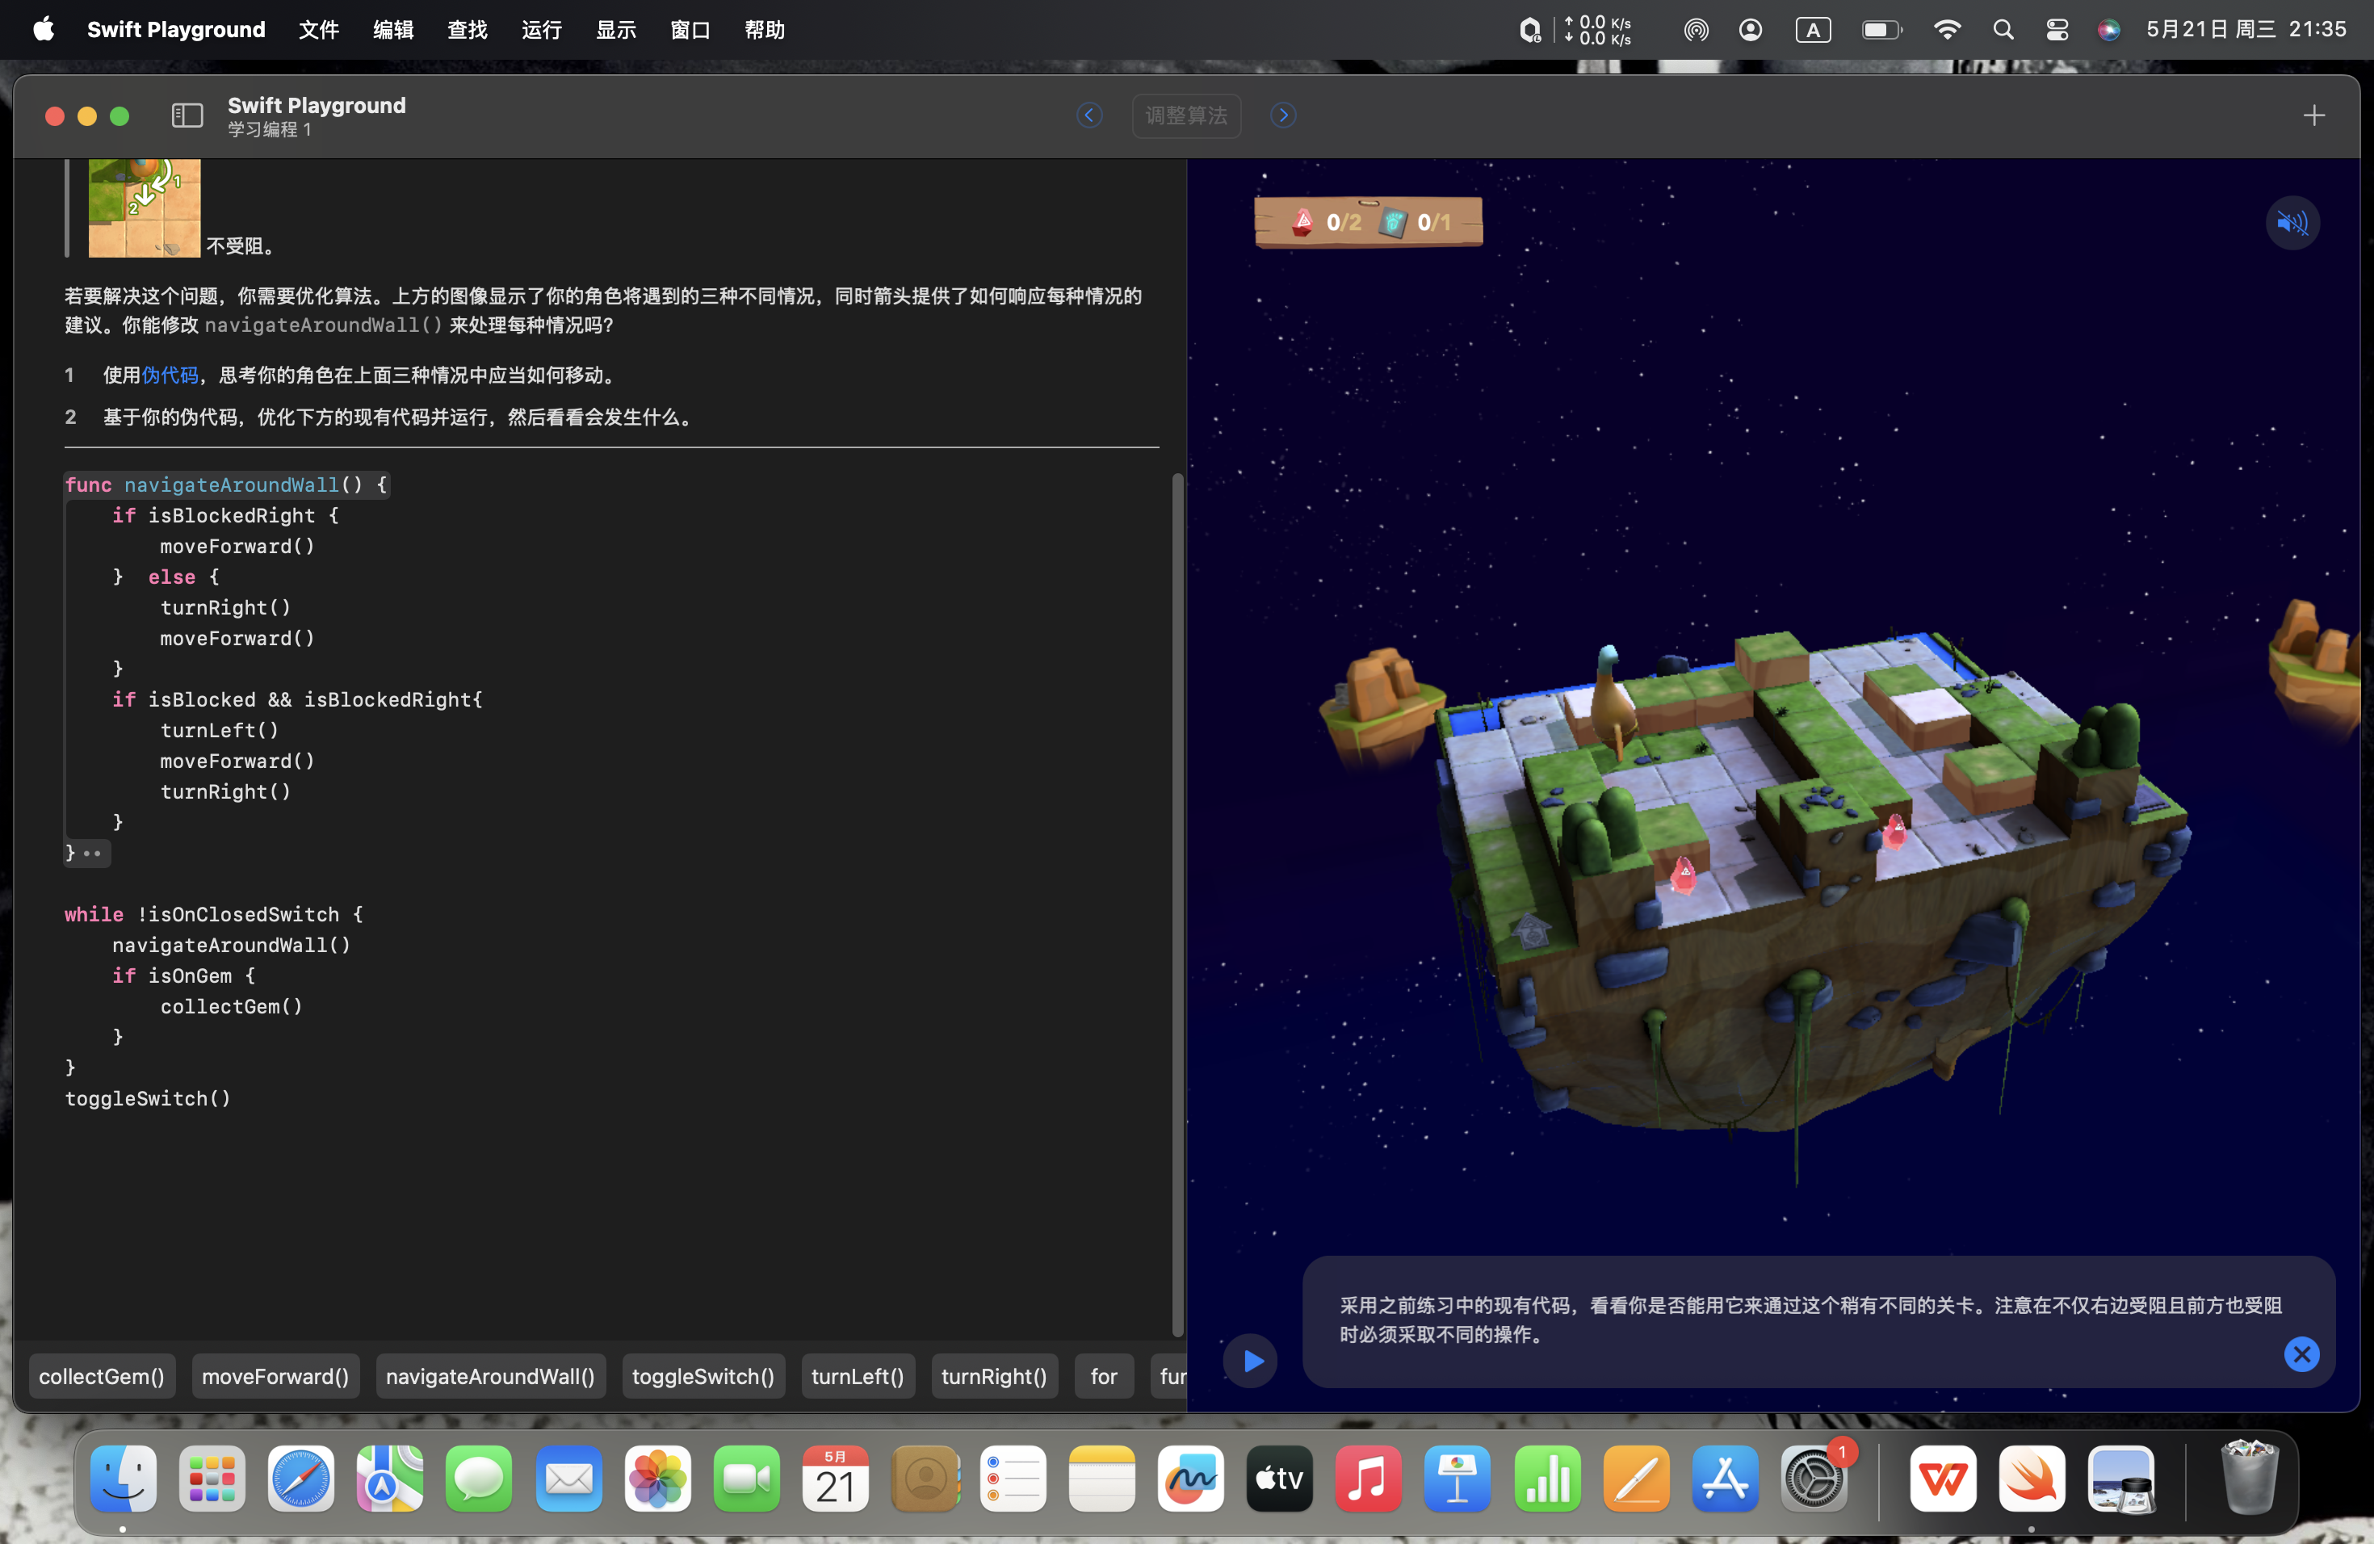Viewport: 2374px width, 1544px height.
Task: Click the situation diagram thumbnail
Action: 145,208
